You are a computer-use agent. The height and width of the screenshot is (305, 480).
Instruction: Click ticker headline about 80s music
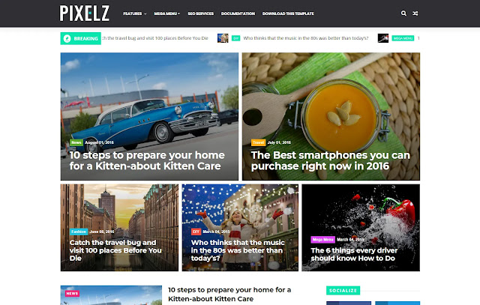306,38
